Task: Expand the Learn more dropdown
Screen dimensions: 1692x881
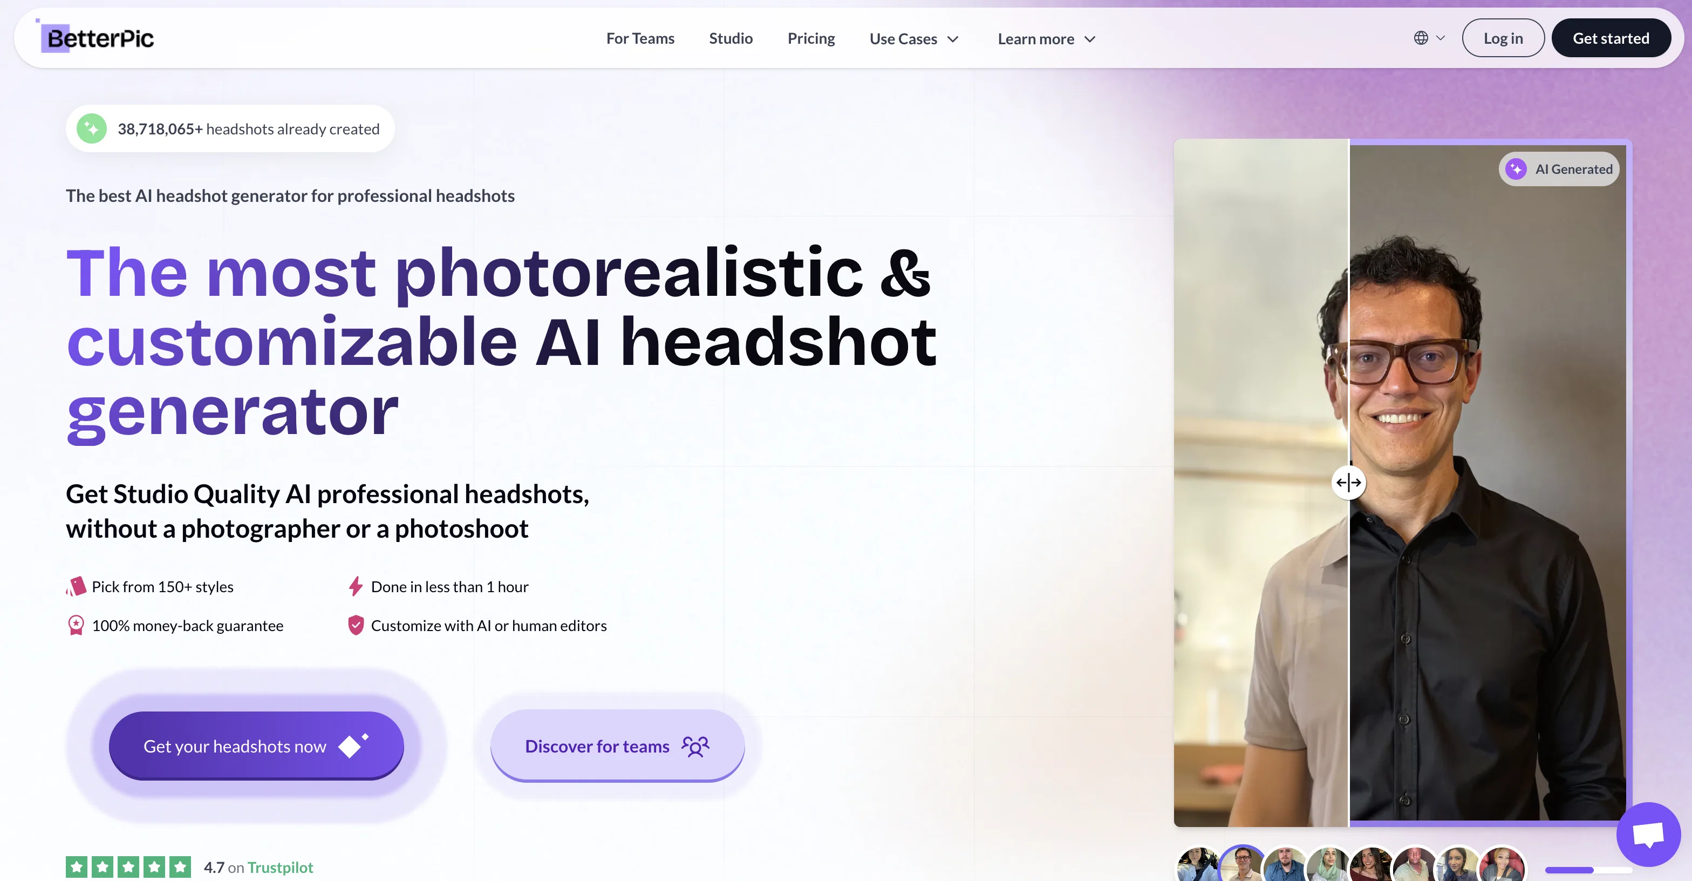Action: coord(1046,39)
